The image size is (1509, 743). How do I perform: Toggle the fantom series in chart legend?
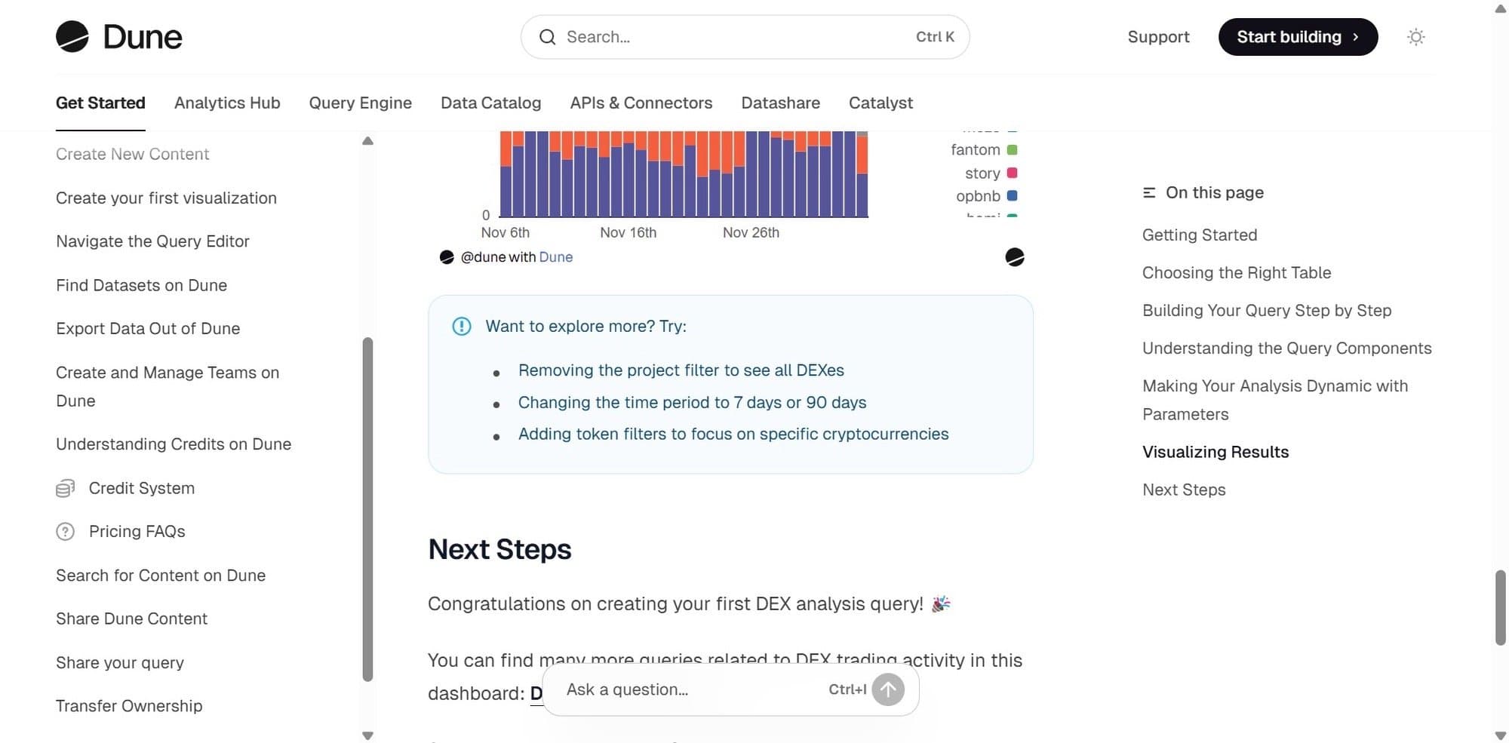tap(976, 150)
